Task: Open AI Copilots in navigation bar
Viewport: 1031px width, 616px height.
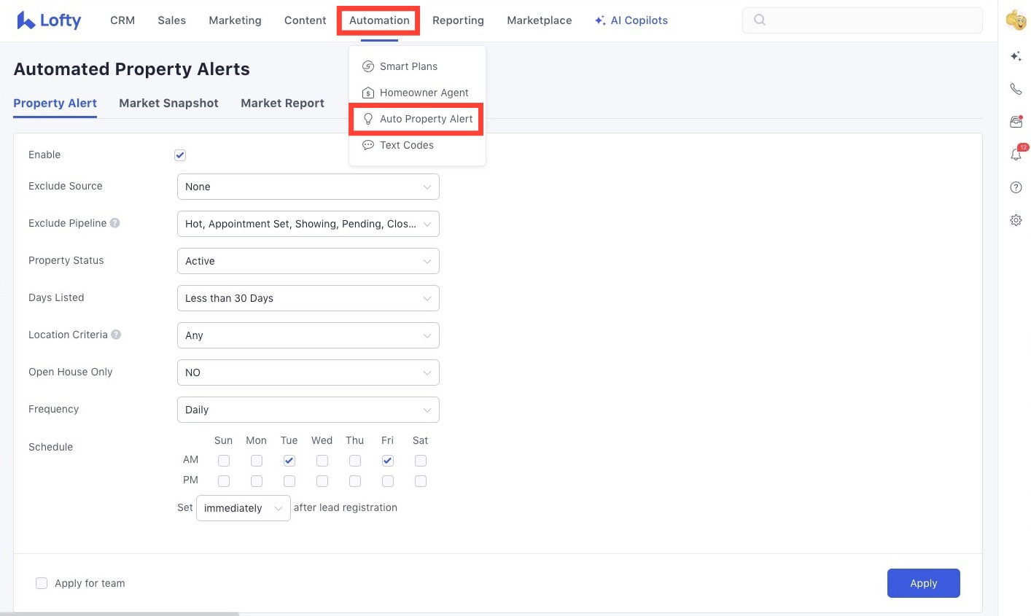Action: click(631, 20)
